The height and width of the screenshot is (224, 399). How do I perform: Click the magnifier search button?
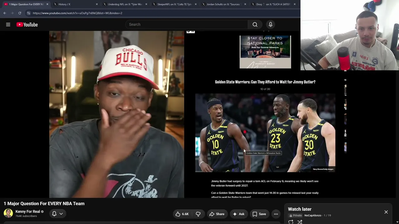255,25
